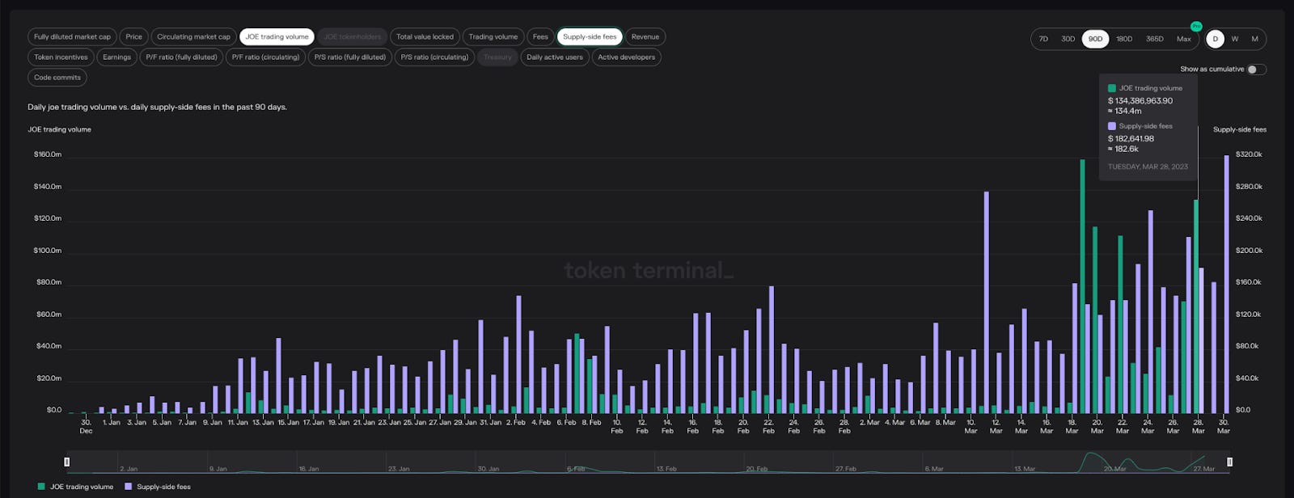Click the JOE trading volume axis title

point(59,129)
